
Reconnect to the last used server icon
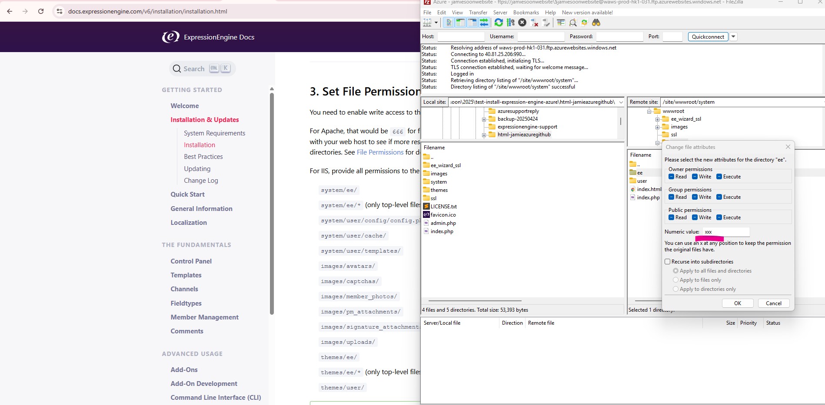point(546,23)
